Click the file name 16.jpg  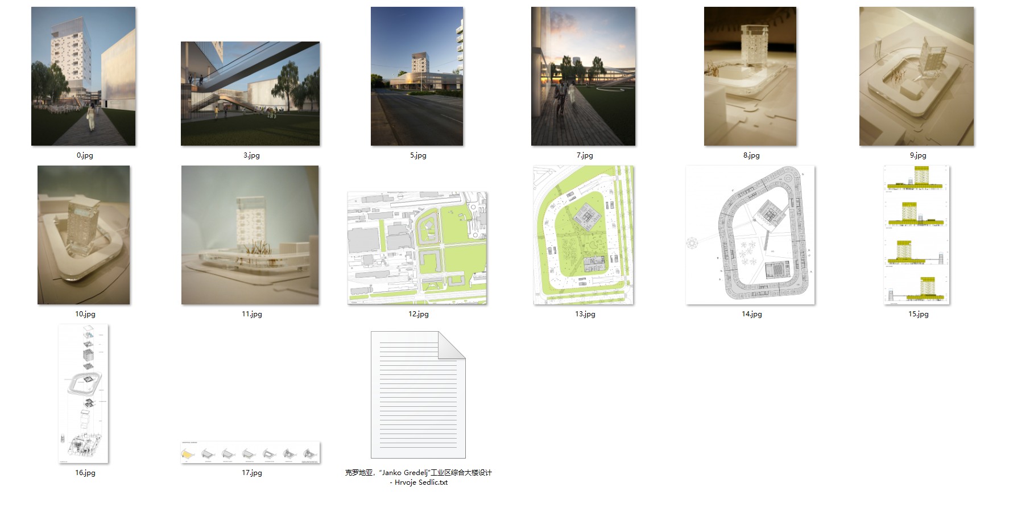tap(85, 473)
